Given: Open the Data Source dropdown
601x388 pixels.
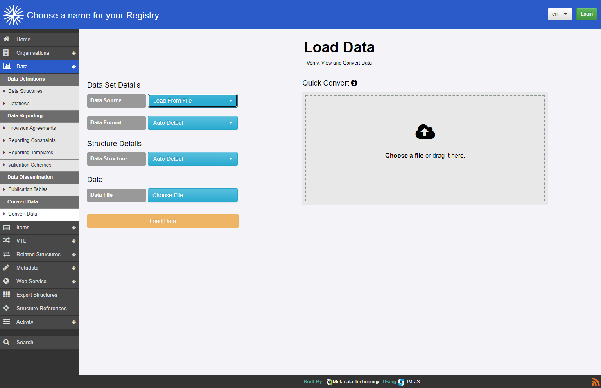Looking at the screenshot, I should pyautogui.click(x=192, y=101).
